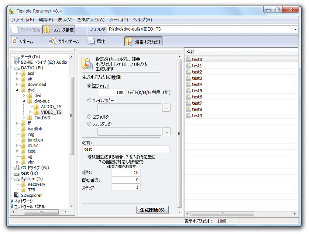Screen dimensions: 309x234
Task: Open the ツール(T) menu
Action: click(119, 20)
